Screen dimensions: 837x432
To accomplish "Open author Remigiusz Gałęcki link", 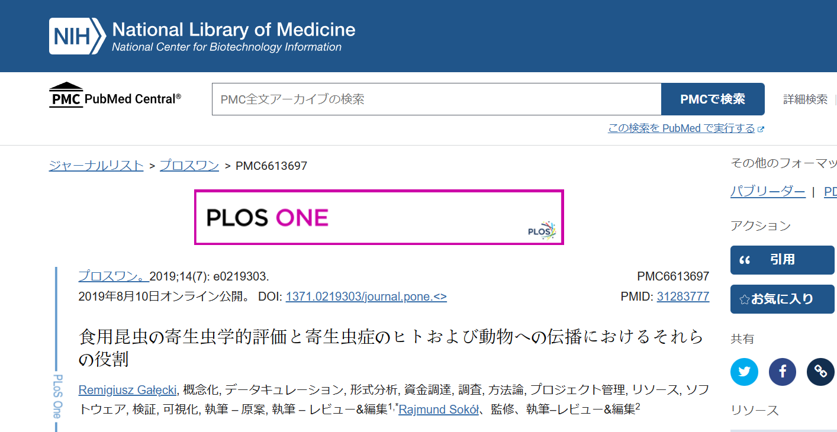I will tap(127, 390).
